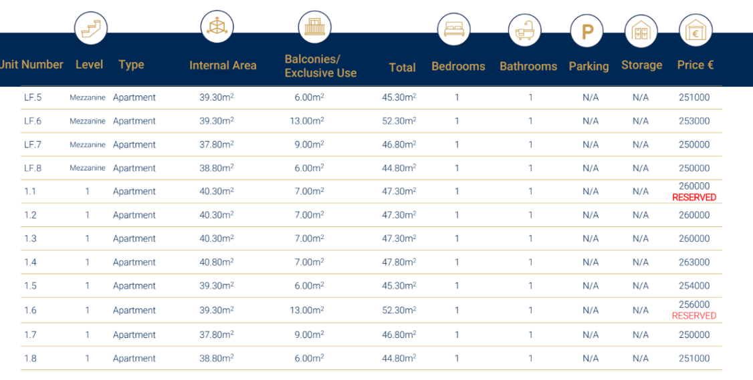This screenshot has height=380, width=753.
Task: Click RESERVED label under unit 1.1 price
Action: coord(693,198)
